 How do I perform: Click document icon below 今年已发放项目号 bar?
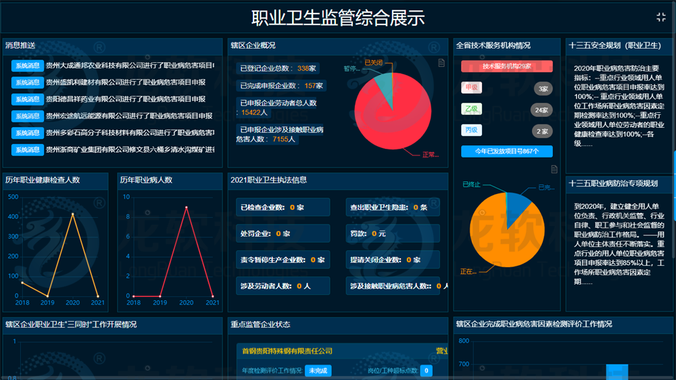point(554,169)
